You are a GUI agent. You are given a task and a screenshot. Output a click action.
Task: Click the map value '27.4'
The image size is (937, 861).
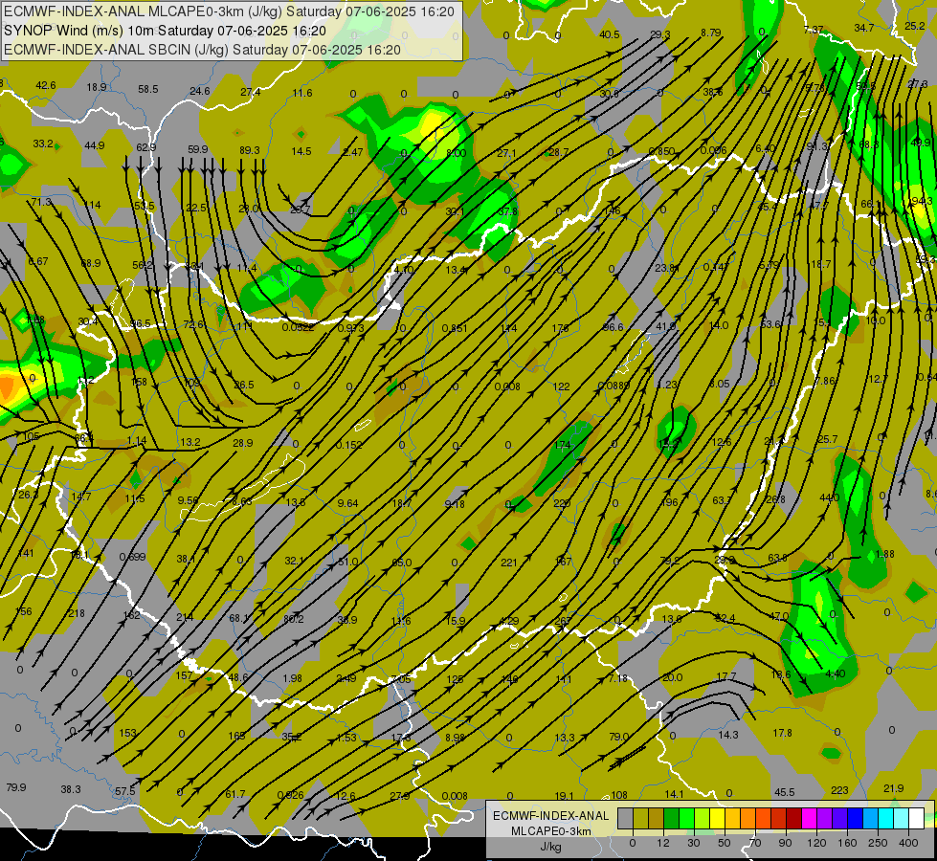point(251,92)
